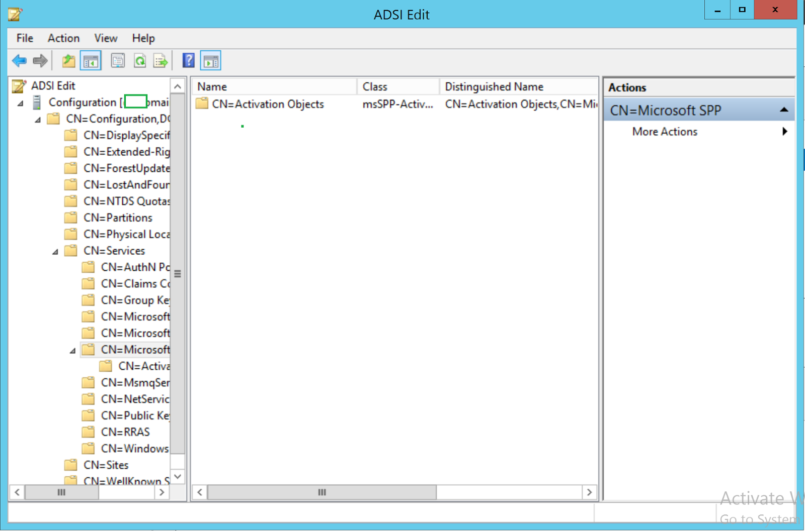Click the Forward navigation arrow
This screenshot has height=531, width=805.
[40, 60]
